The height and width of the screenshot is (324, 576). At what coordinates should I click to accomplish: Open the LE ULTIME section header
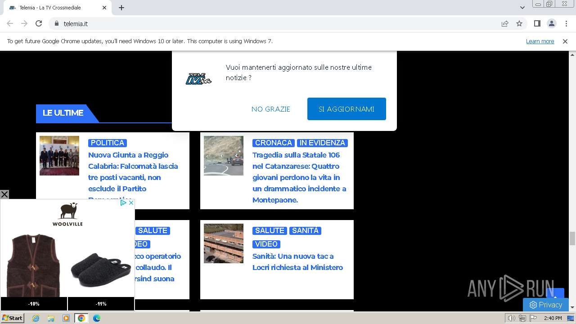tap(63, 113)
